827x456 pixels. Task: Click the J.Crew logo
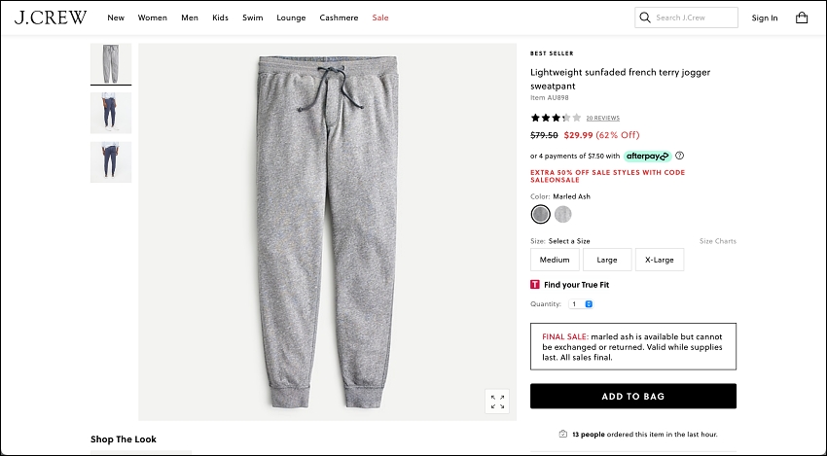pyautogui.click(x=51, y=18)
